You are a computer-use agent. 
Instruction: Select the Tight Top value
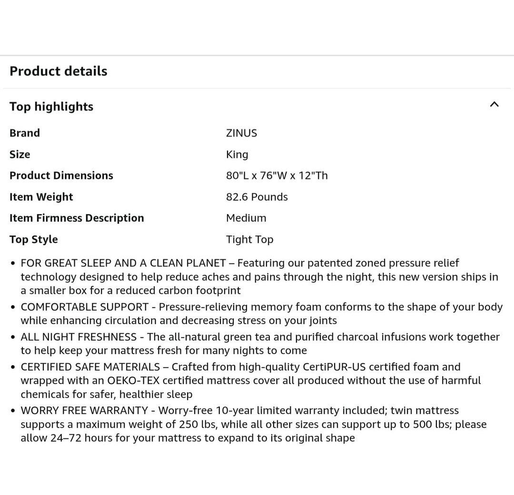pyautogui.click(x=249, y=239)
